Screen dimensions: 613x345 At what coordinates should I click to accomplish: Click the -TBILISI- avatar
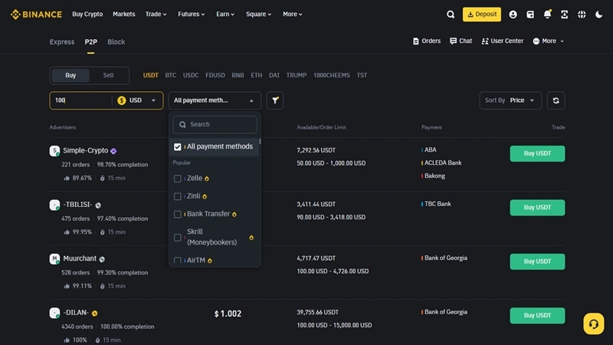tap(54, 205)
